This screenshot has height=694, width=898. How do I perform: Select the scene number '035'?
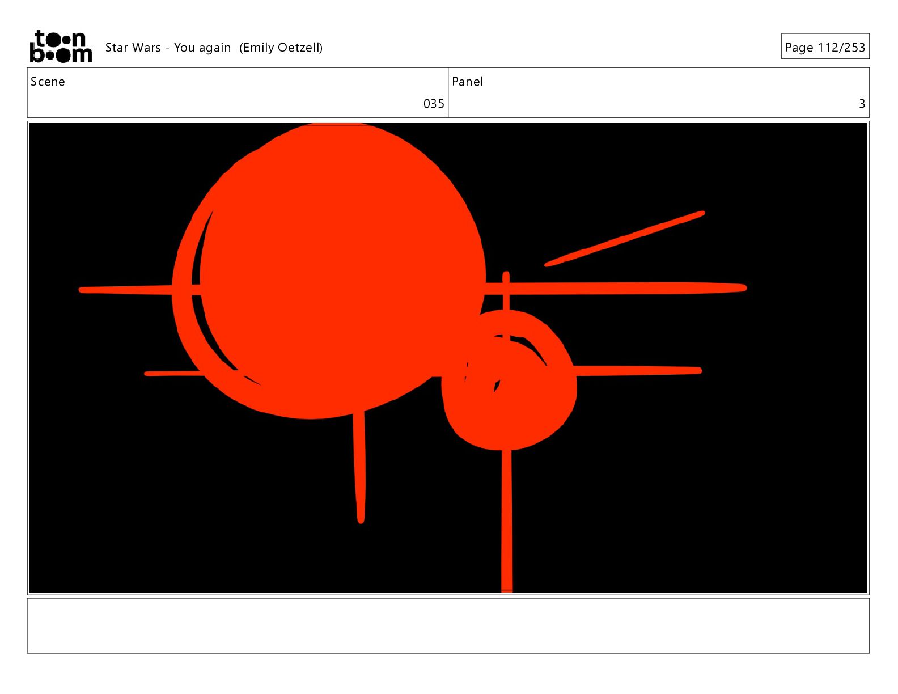(434, 104)
